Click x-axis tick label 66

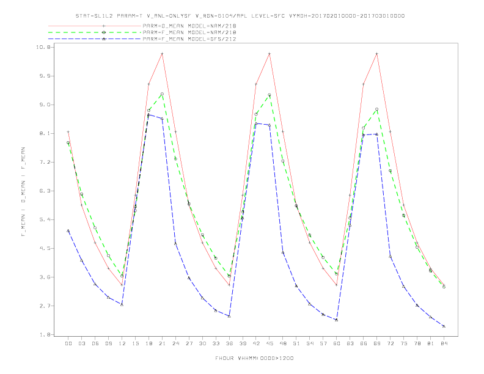(364, 343)
